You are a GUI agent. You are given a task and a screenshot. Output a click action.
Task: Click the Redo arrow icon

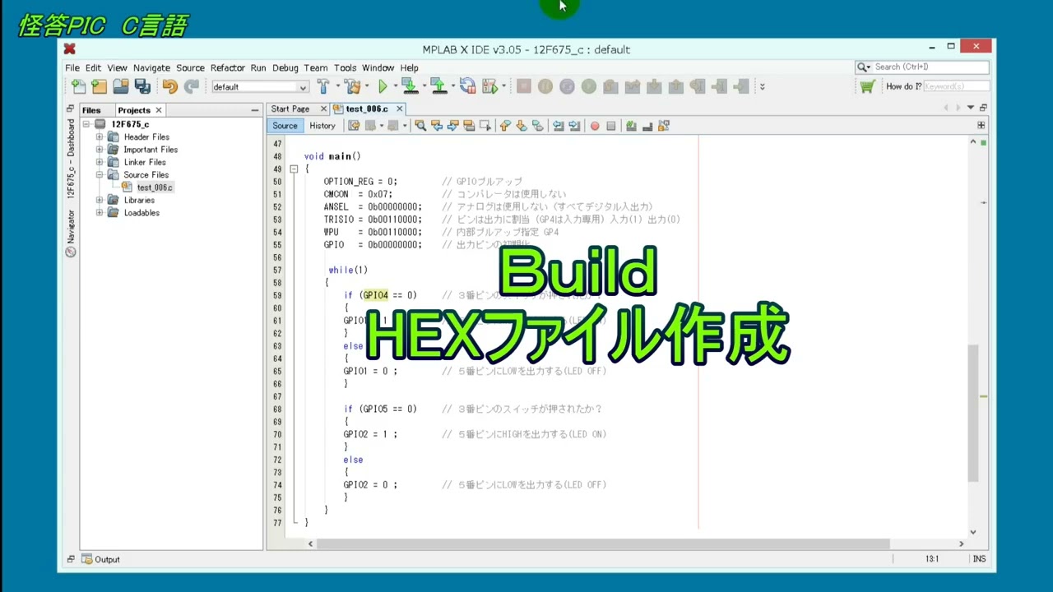point(191,86)
